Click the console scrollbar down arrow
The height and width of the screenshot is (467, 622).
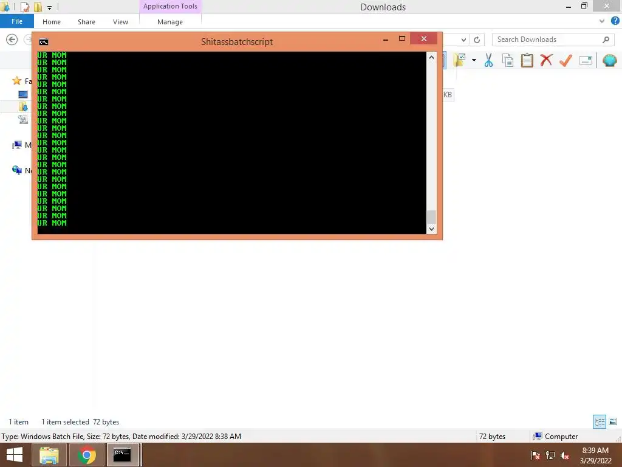point(431,229)
